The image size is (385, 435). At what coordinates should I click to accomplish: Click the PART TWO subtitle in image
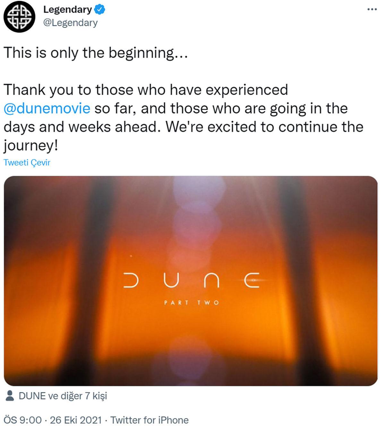point(191,303)
